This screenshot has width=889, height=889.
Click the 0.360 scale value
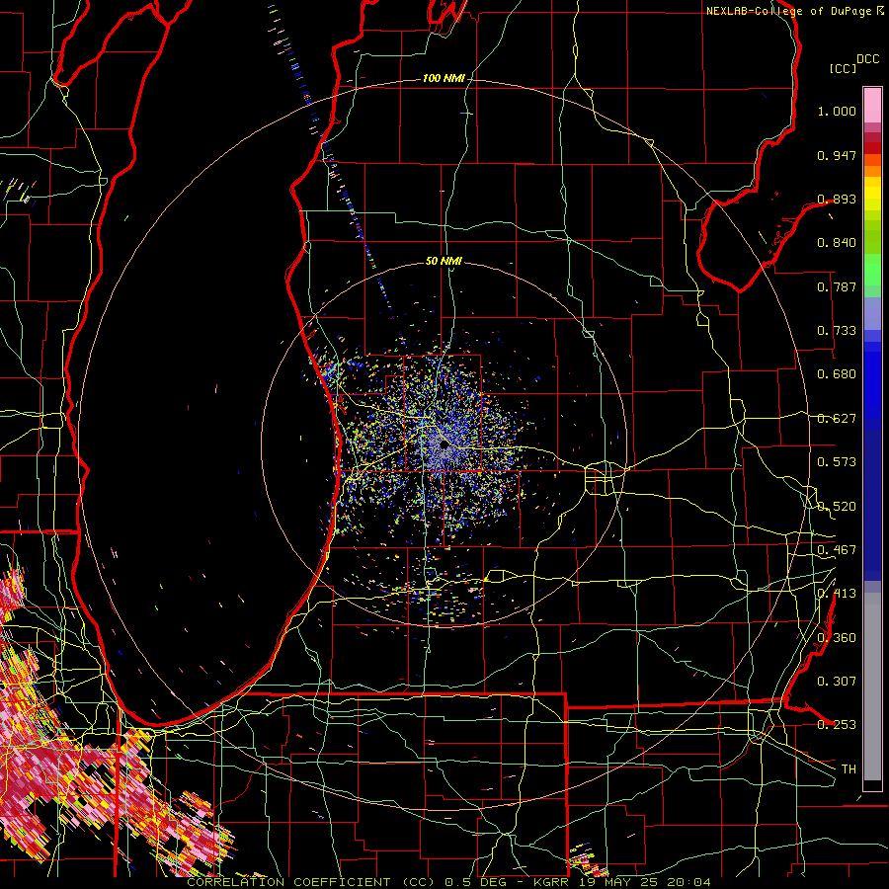(837, 638)
